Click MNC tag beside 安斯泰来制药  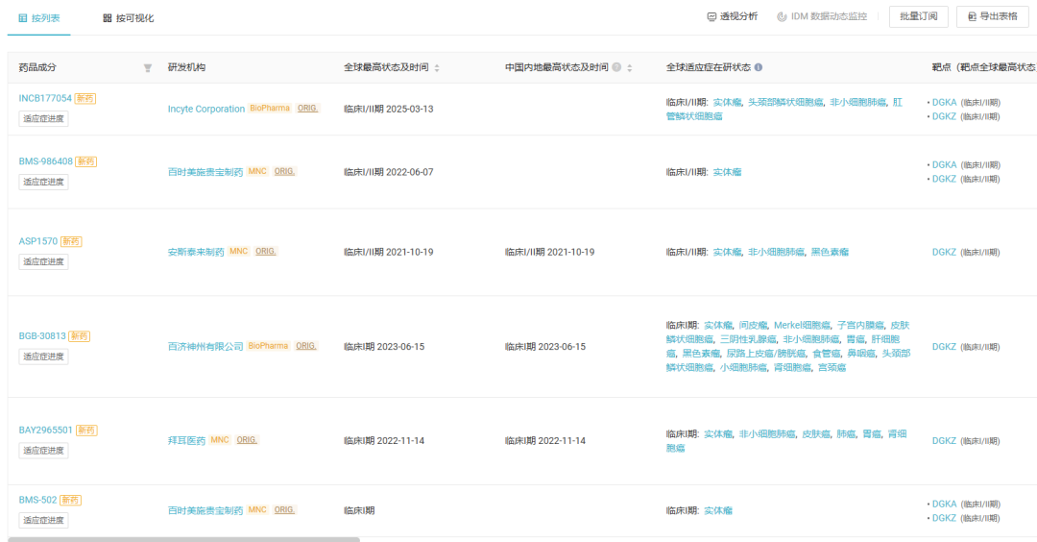239,252
